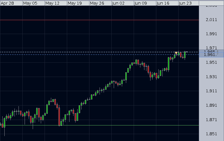
Task: Click the 1,951 price axis label
Action: 211,62
